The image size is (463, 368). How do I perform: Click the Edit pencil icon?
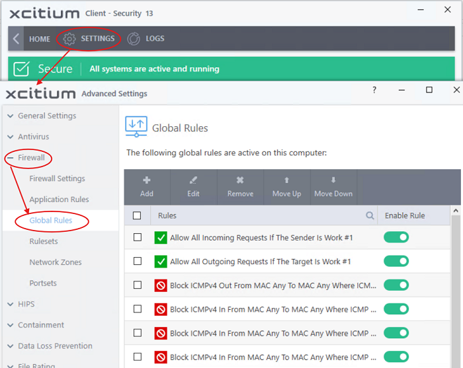(193, 180)
